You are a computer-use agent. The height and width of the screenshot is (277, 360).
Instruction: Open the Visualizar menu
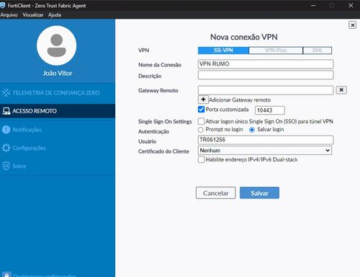click(x=33, y=14)
